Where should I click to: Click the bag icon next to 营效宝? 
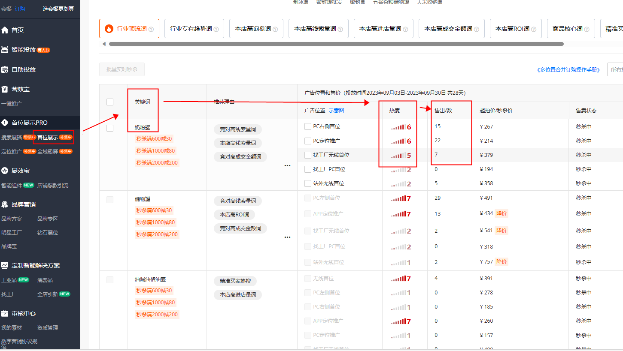(5, 89)
